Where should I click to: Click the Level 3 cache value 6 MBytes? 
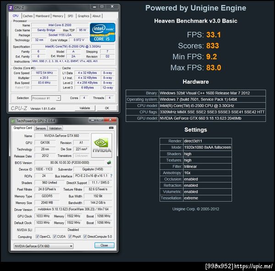(88, 88)
